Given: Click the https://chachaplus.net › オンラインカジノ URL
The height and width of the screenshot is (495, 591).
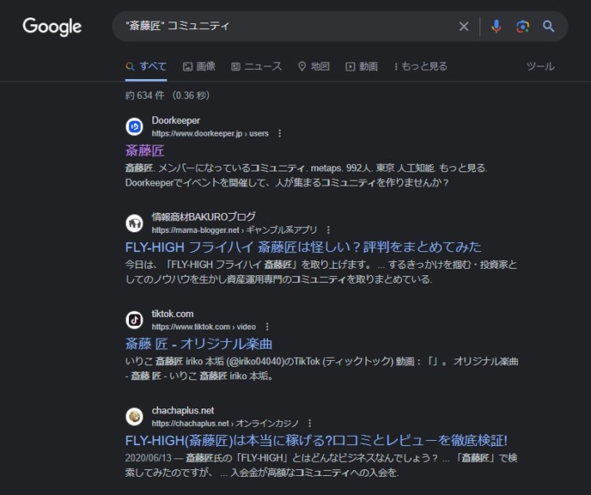Looking at the screenshot, I should tap(225, 423).
